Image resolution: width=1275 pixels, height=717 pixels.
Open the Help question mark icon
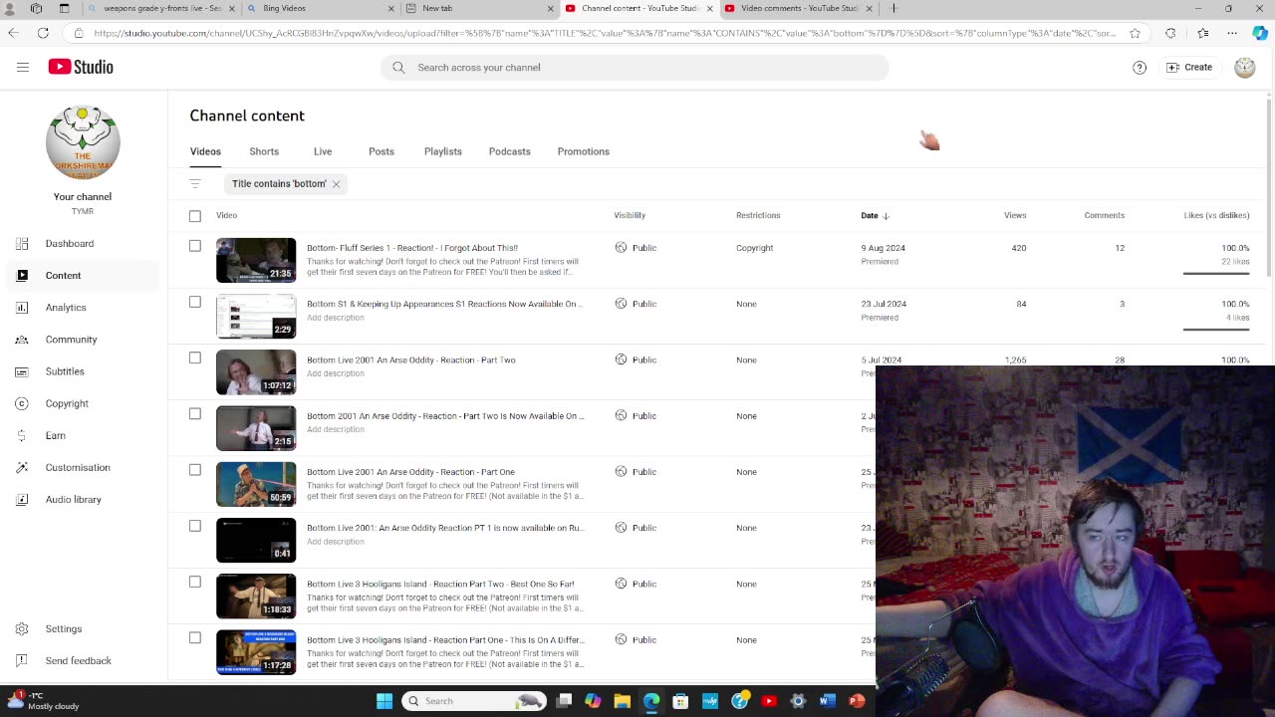point(1140,68)
